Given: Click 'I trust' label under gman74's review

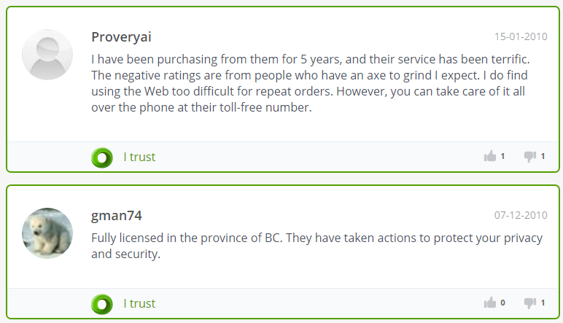Looking at the screenshot, I should 139,303.
